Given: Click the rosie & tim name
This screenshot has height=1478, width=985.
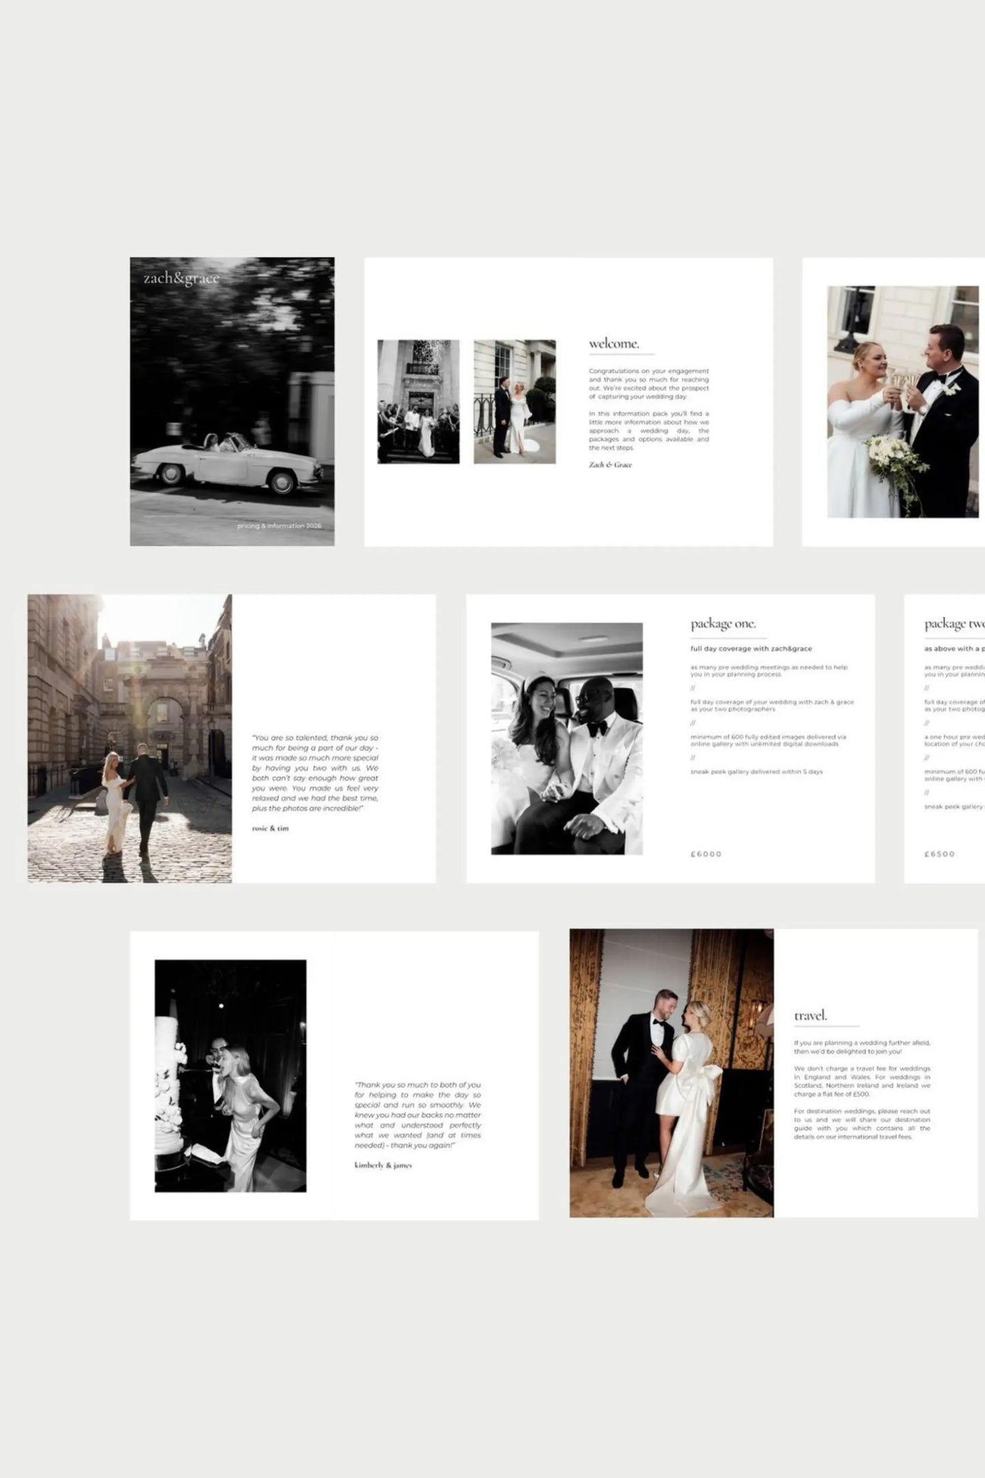Looking at the screenshot, I should pos(271,828).
